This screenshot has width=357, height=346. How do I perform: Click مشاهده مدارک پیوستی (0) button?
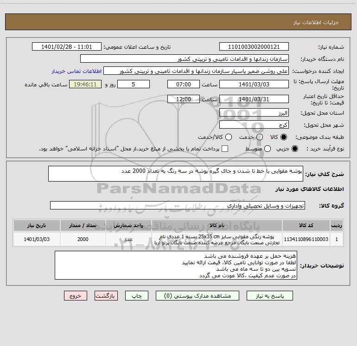[x=198, y=296]
